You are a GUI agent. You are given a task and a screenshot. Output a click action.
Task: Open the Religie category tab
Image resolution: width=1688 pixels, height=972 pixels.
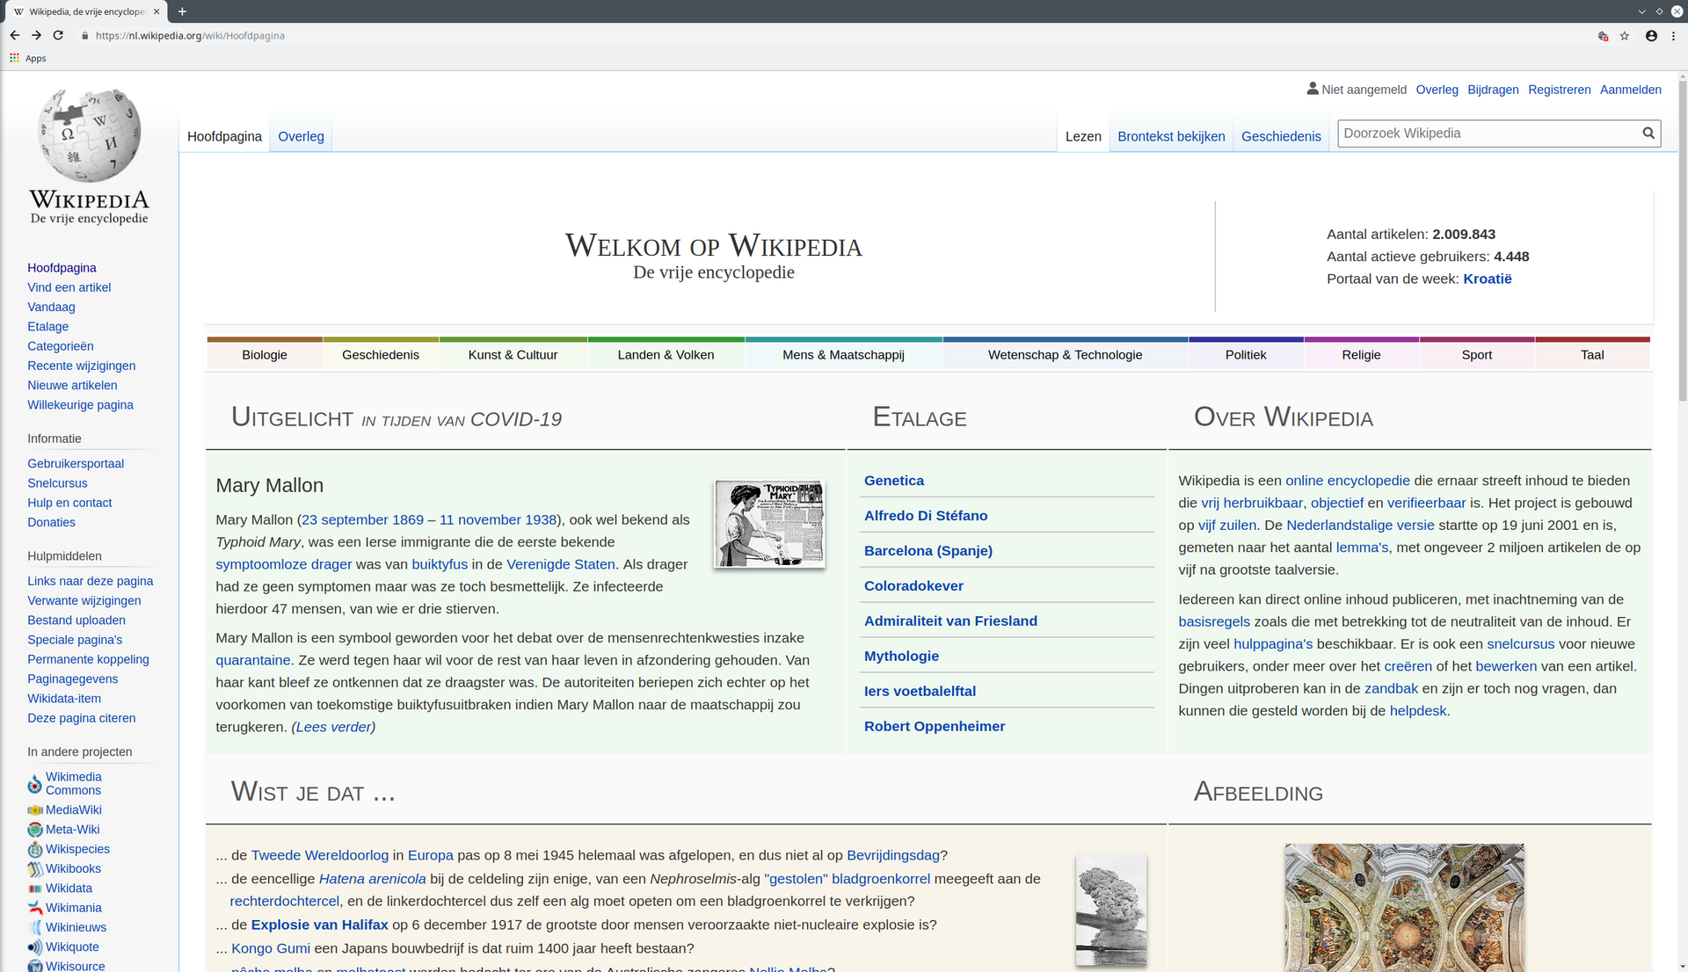[1361, 355]
